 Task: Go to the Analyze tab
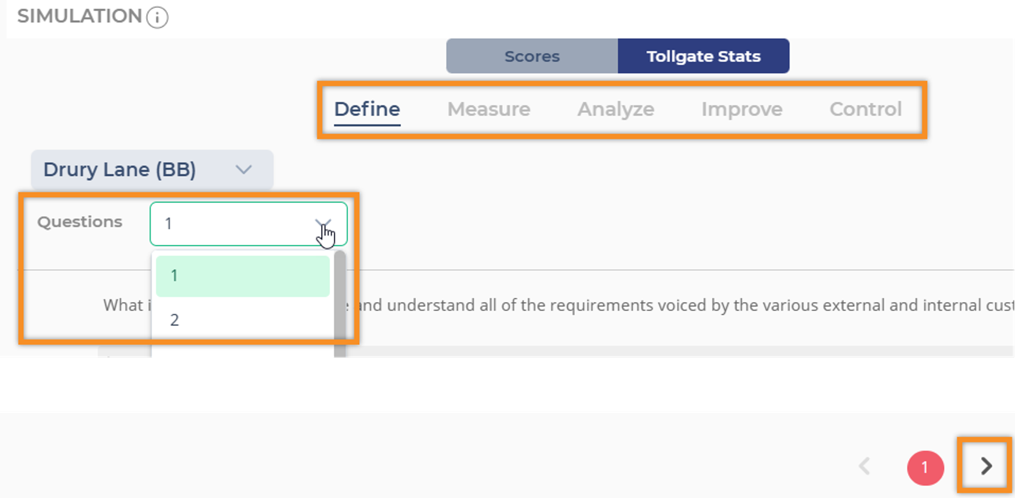[x=616, y=109]
